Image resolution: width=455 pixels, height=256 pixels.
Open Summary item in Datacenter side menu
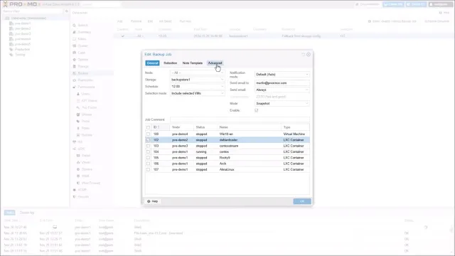(x=84, y=32)
